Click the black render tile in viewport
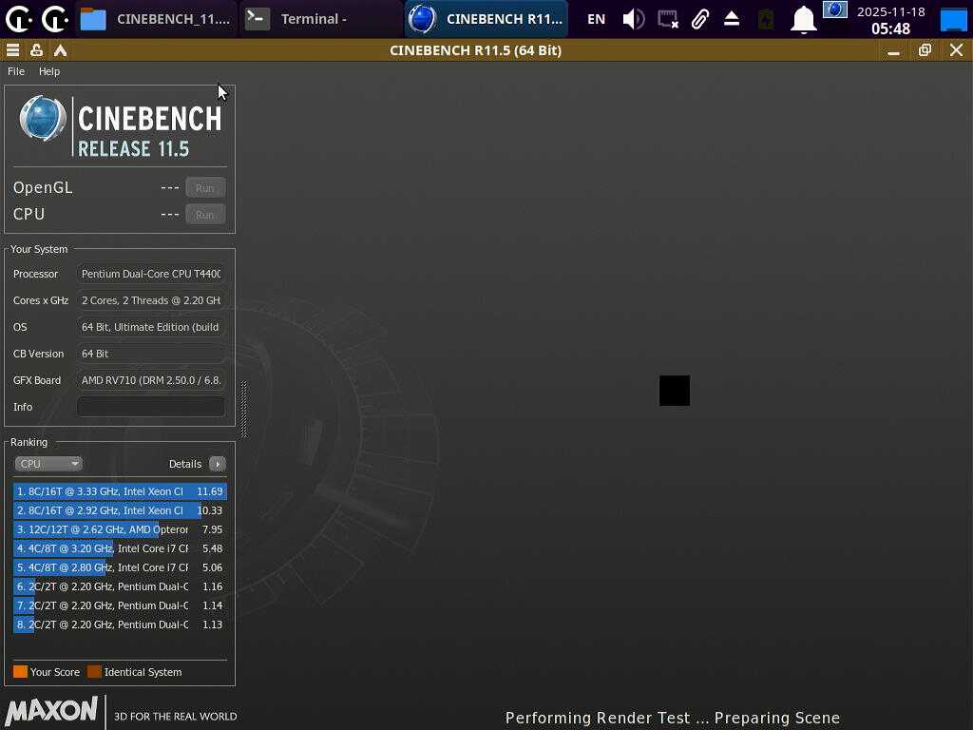Screen dimensions: 973x730 [675, 391]
